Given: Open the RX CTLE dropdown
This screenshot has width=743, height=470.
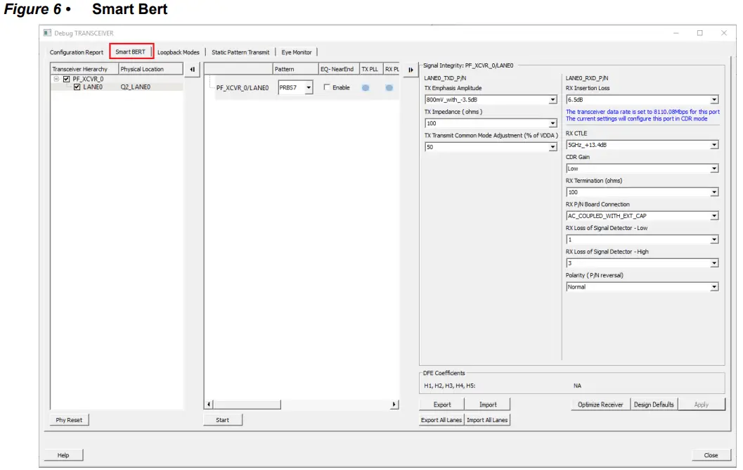Looking at the screenshot, I should point(715,144).
